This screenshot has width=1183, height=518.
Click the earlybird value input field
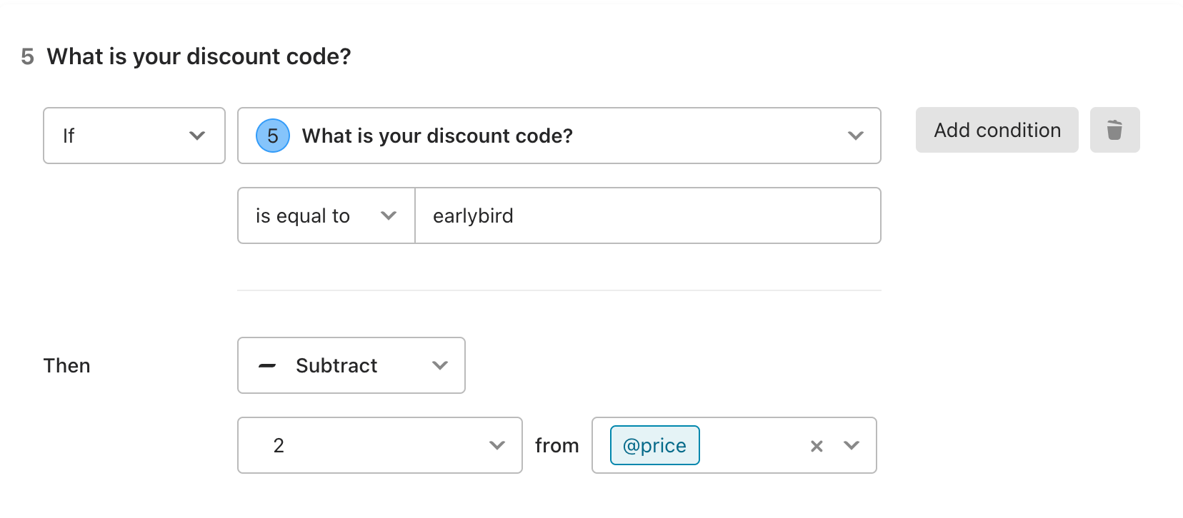tap(648, 215)
